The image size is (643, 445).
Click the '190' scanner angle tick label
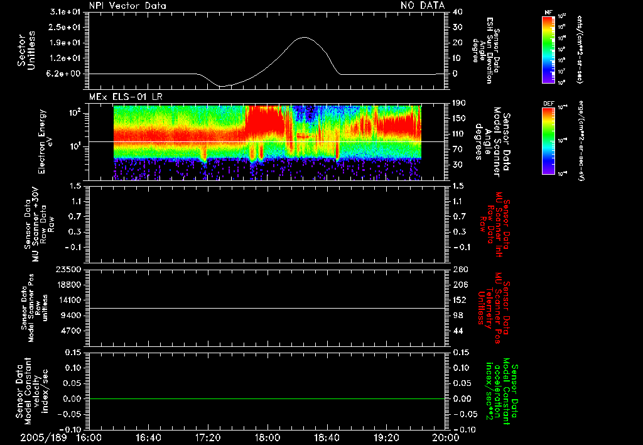(459, 103)
